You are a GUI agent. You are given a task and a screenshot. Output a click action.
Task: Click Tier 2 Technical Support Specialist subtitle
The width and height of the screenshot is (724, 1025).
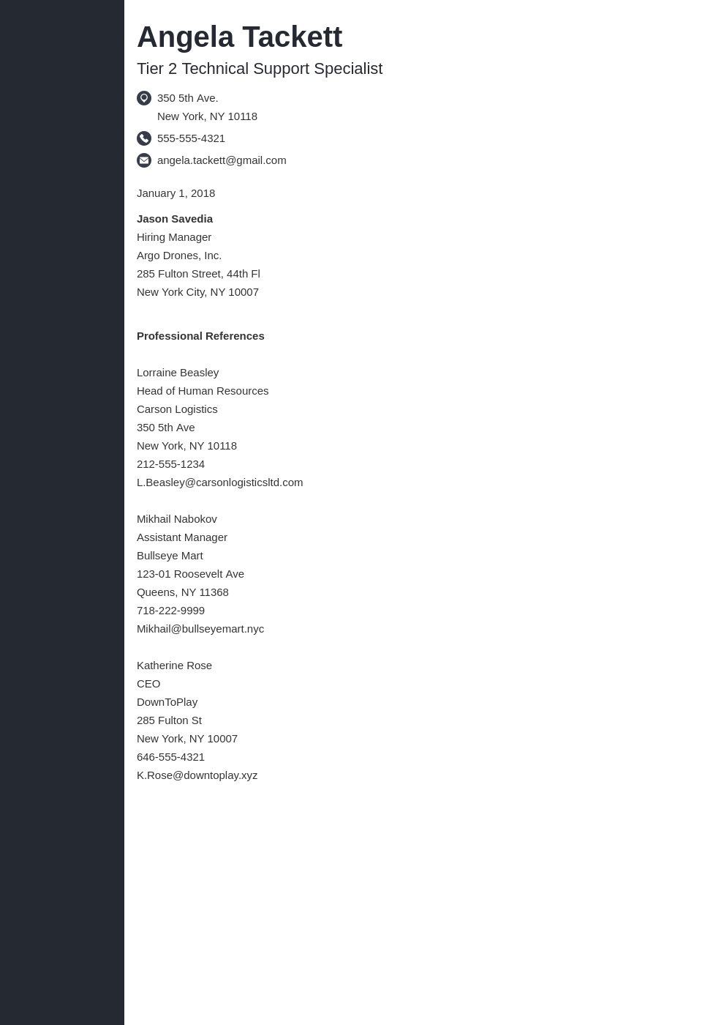click(x=260, y=69)
